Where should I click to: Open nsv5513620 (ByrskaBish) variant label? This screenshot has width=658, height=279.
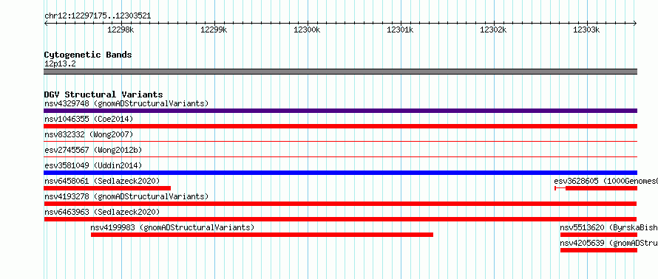click(609, 227)
